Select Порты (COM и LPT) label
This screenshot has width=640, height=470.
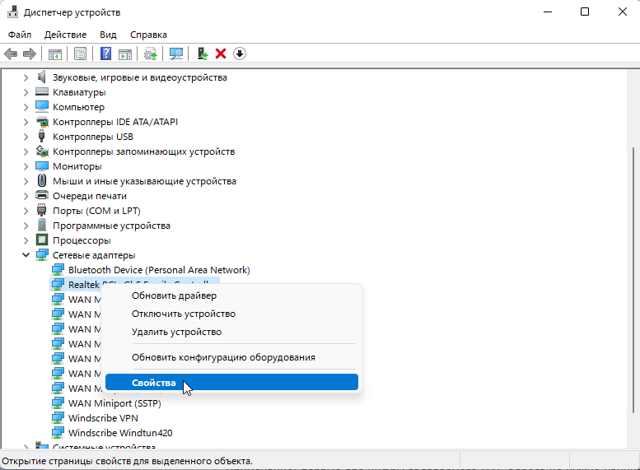click(x=96, y=211)
